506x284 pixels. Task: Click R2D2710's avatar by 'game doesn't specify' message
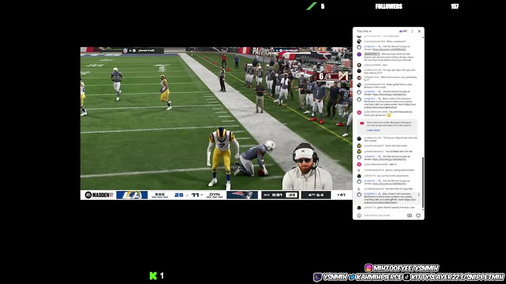coord(359,207)
